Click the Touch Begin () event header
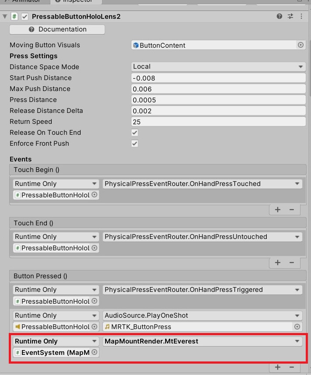 (158, 170)
